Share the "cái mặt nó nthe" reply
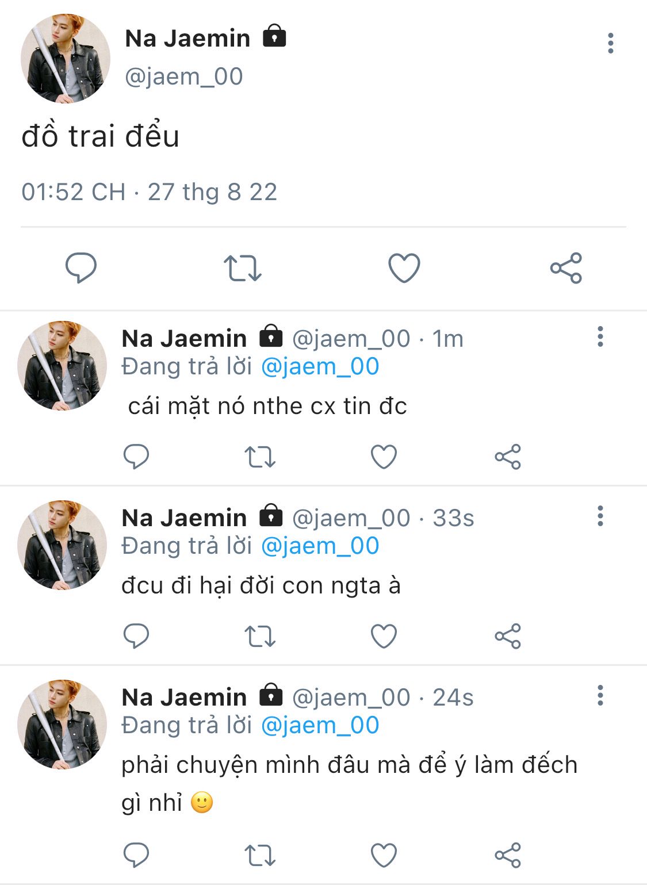Image resolution: width=647 pixels, height=885 pixels. point(507,457)
